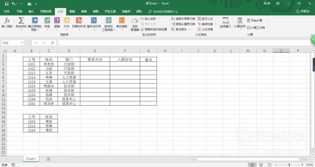
Task: Expand the Error Checking dropdown arrow
Action: tap(216, 24)
